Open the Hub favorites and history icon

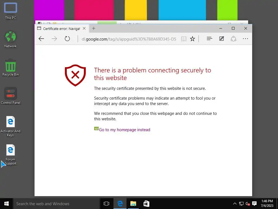point(209,39)
